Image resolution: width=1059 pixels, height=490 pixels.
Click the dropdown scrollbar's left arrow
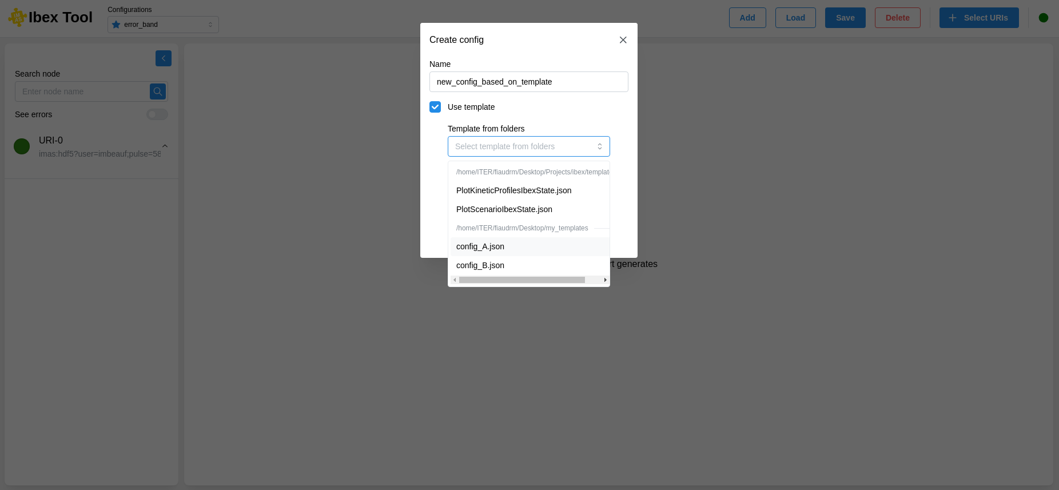tap(455, 280)
